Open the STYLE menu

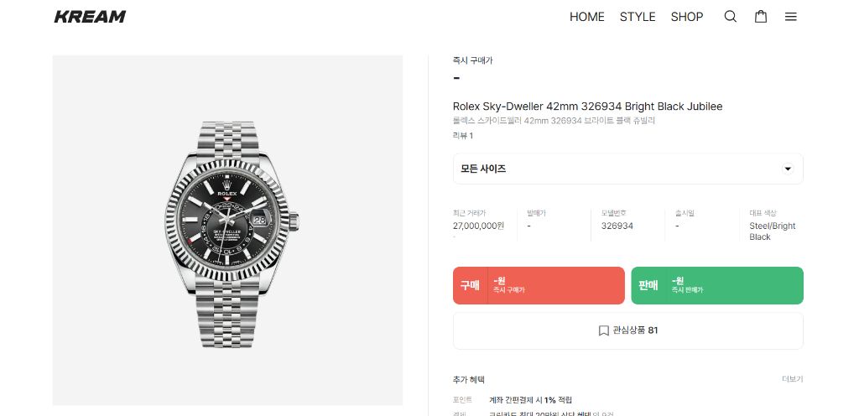[638, 17]
